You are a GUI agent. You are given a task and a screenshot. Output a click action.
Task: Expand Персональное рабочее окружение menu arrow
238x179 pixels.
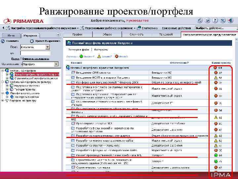tap(135, 28)
